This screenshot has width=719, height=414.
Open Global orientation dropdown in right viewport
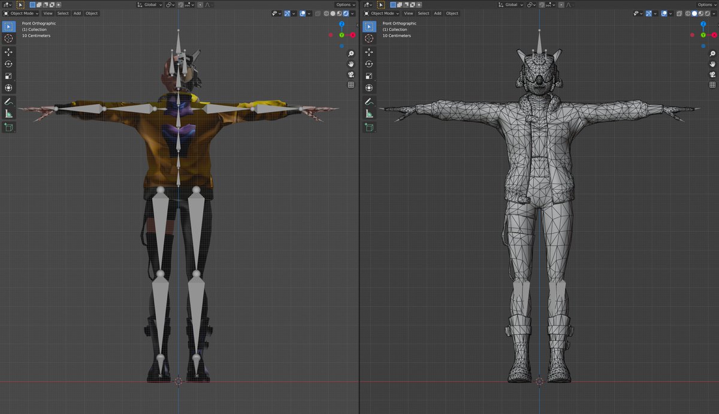[510, 5]
